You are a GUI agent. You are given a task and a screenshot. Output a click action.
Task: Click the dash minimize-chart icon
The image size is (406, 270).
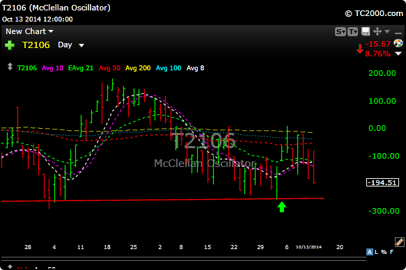point(398,33)
